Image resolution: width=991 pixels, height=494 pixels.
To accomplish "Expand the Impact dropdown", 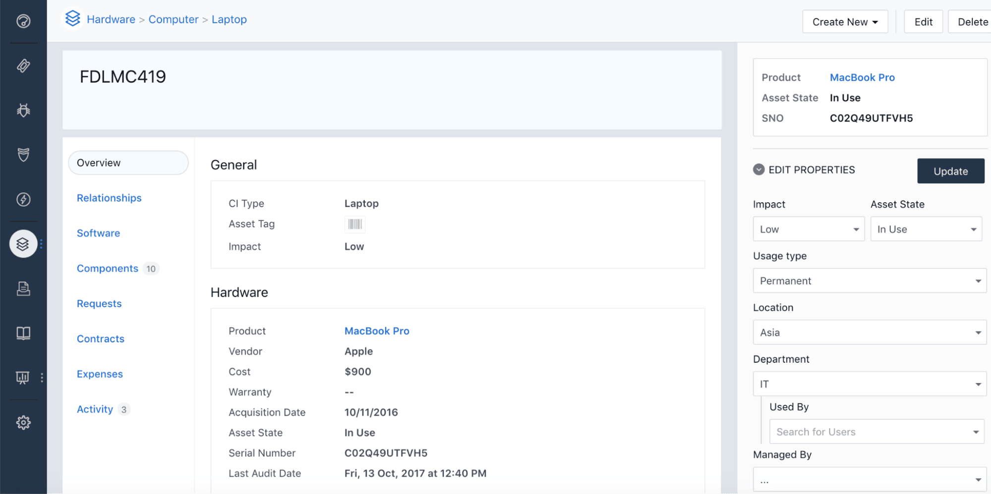I will [x=808, y=229].
